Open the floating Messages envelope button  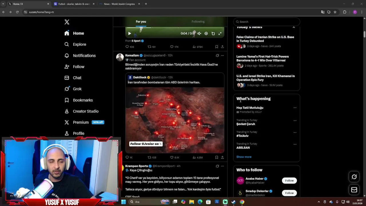pyautogui.click(x=354, y=190)
